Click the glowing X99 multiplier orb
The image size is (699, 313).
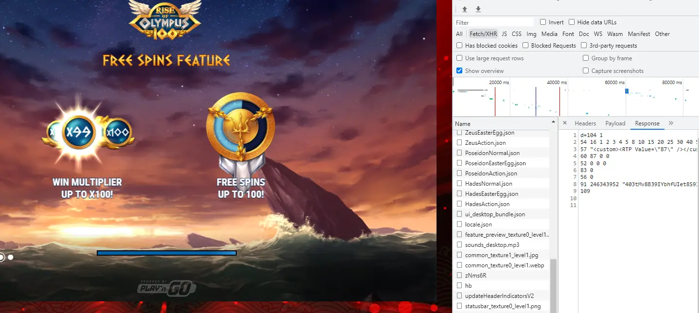78,132
